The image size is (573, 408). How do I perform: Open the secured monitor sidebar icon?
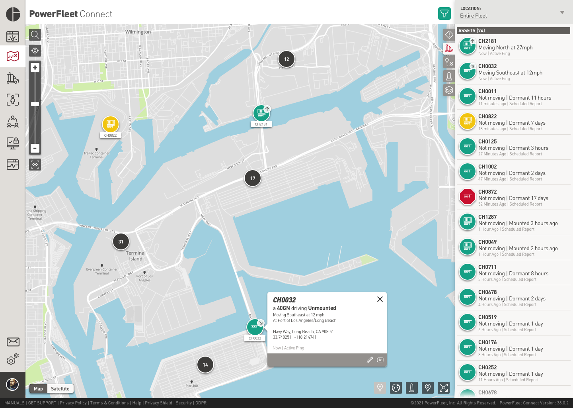click(x=13, y=143)
